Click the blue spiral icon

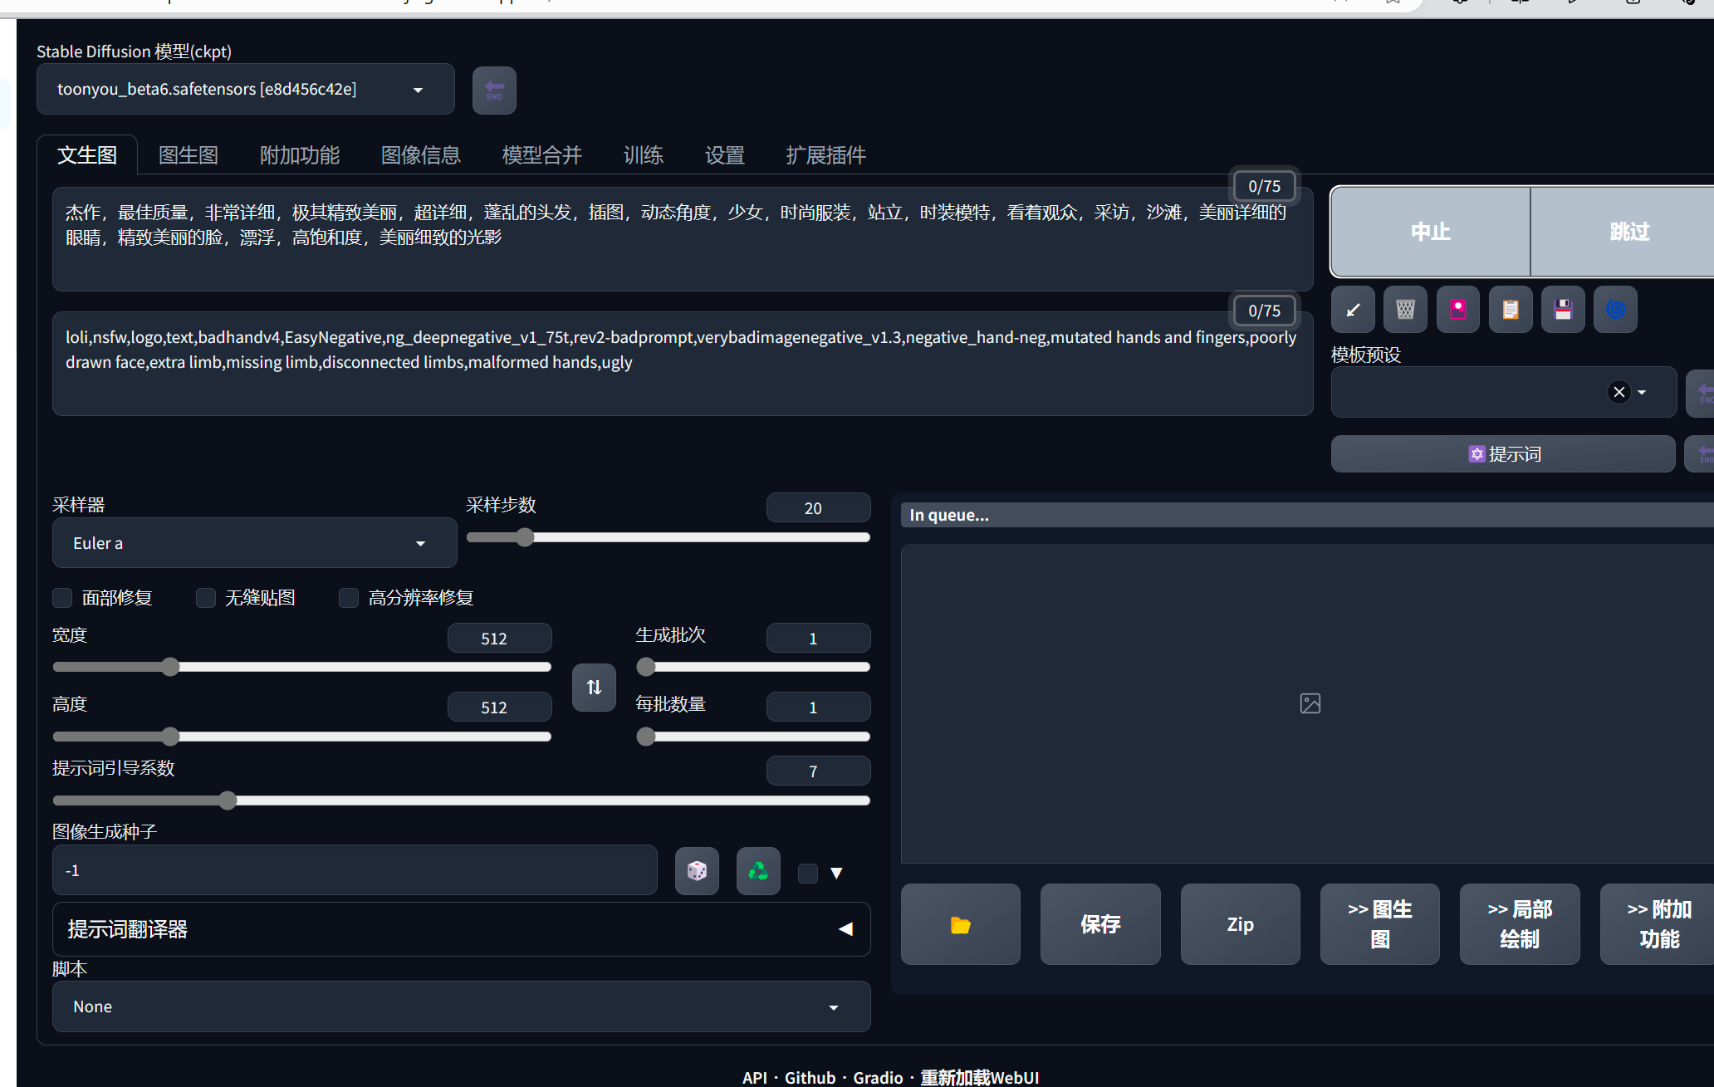point(1615,310)
